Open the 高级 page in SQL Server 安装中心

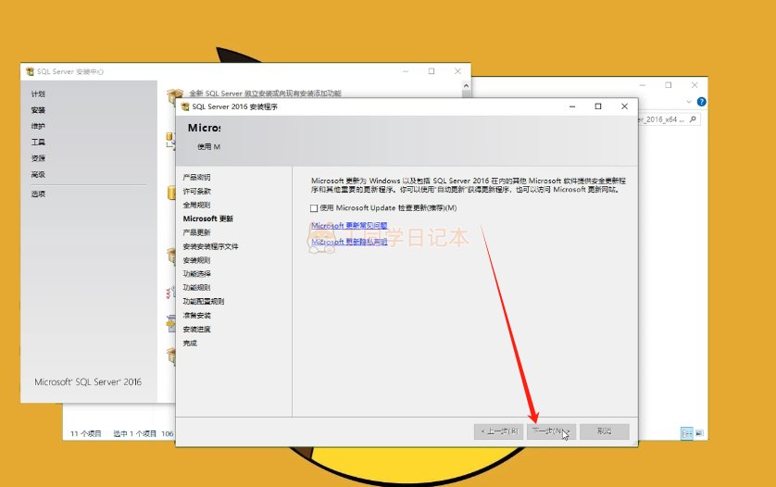tap(38, 174)
